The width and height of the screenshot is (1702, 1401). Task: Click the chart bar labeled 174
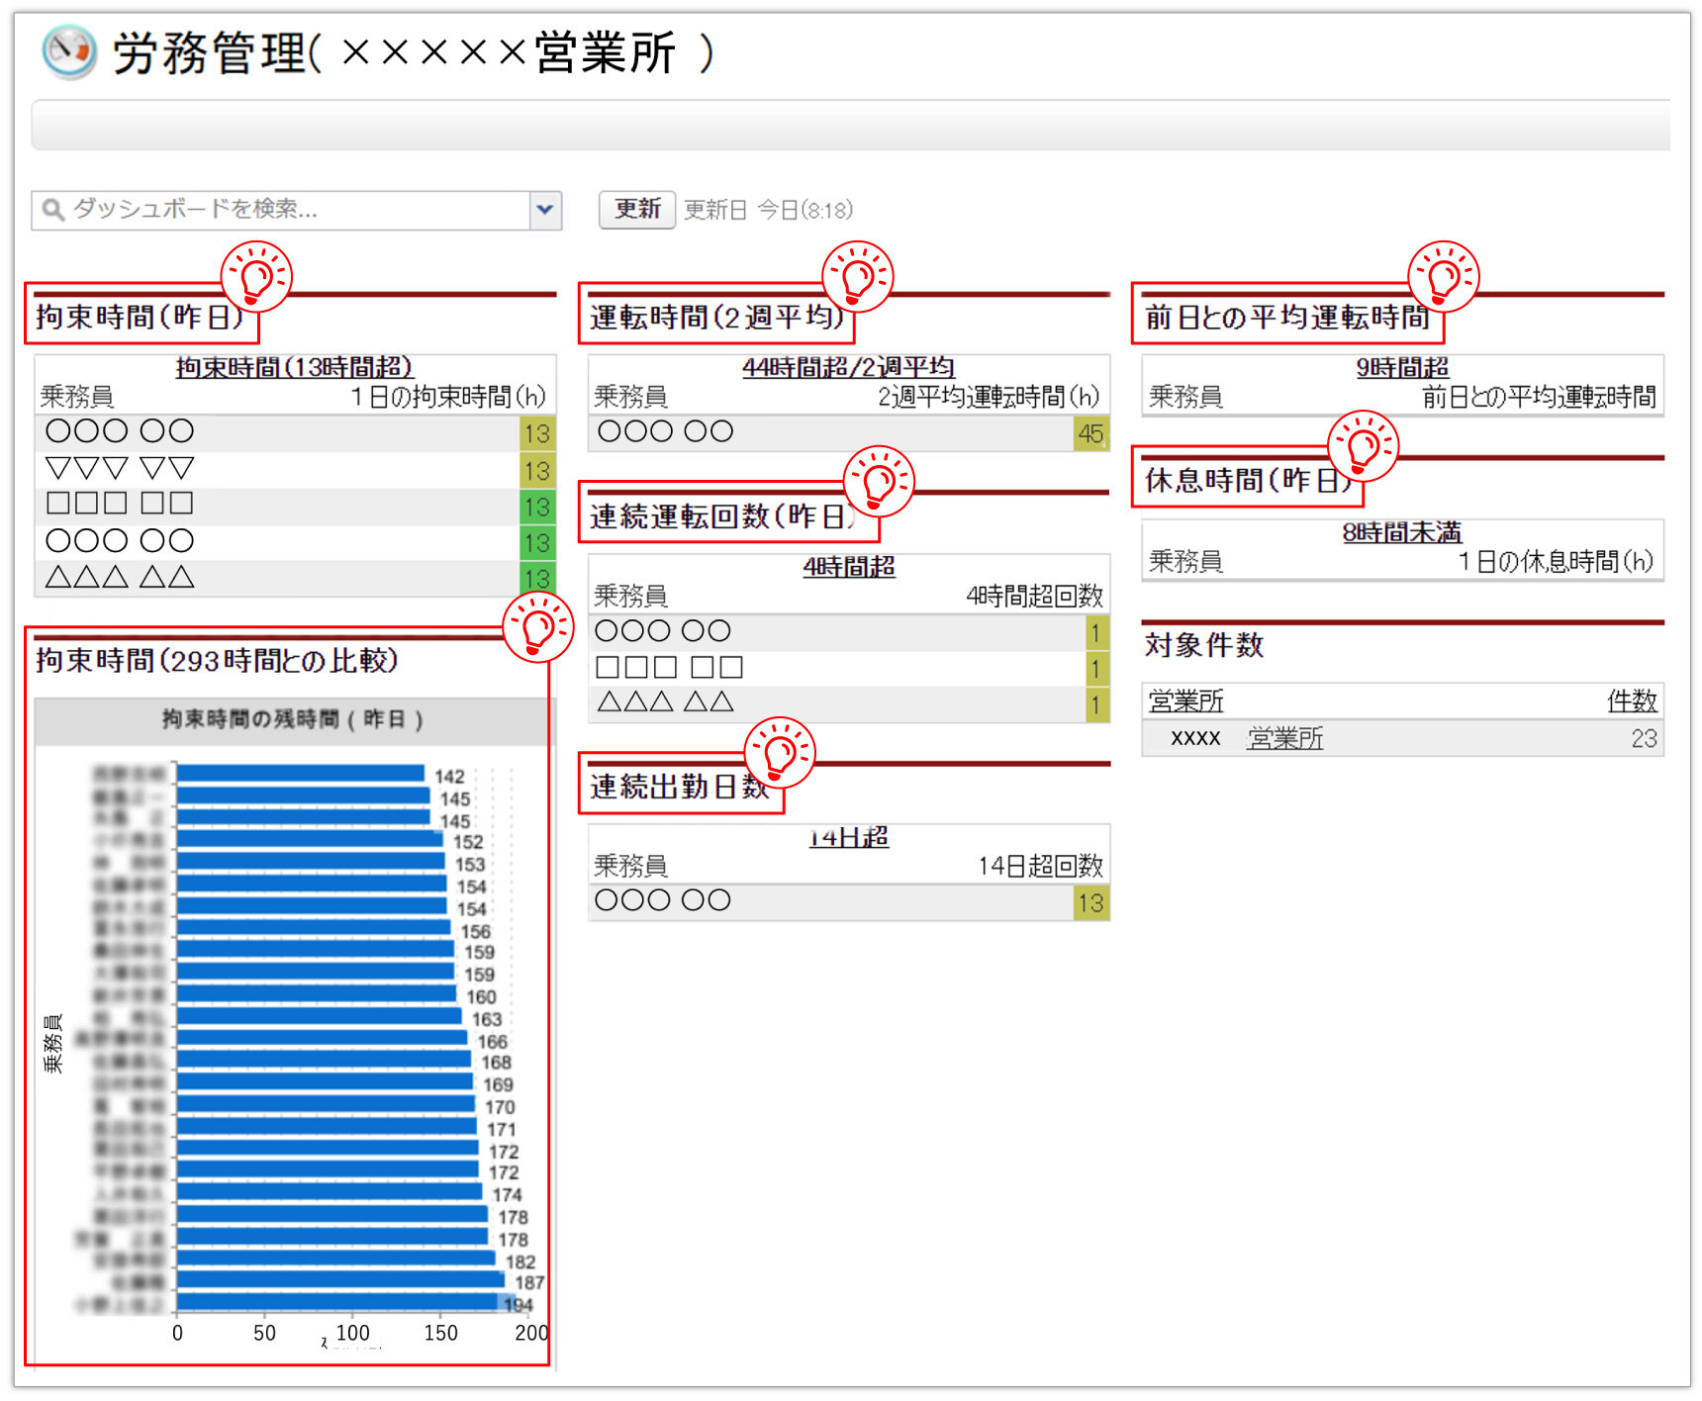[x=330, y=1191]
